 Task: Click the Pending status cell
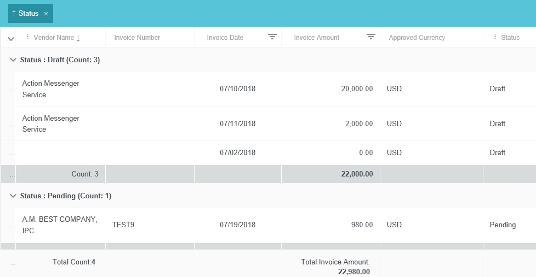point(502,225)
